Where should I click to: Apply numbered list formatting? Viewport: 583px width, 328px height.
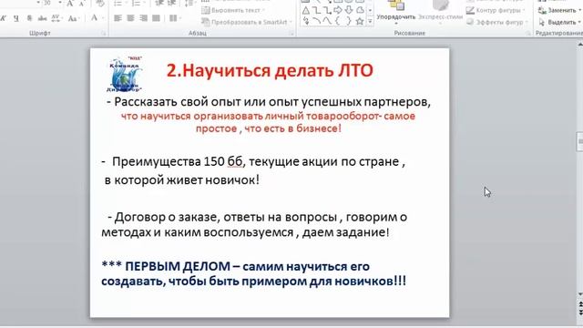(x=136, y=4)
